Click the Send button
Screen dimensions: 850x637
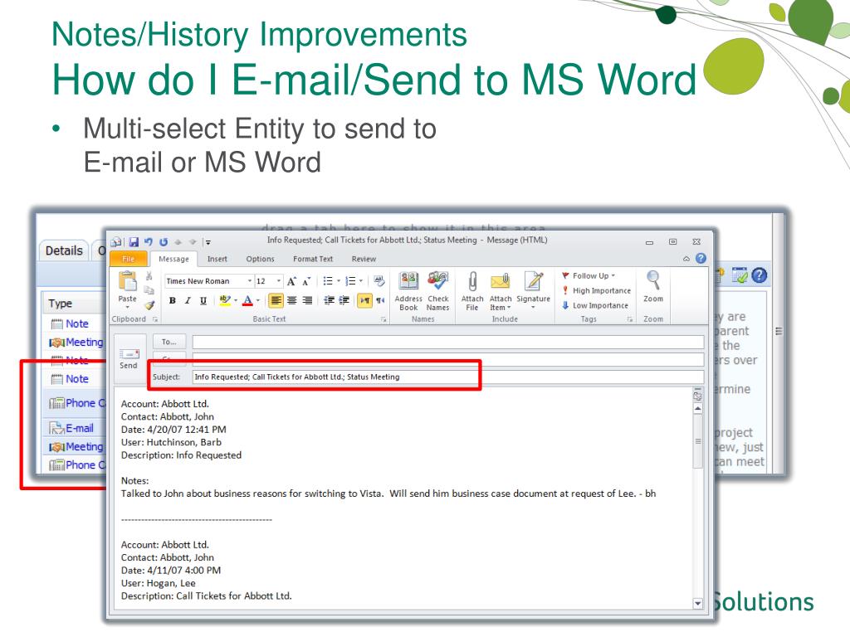(x=129, y=358)
